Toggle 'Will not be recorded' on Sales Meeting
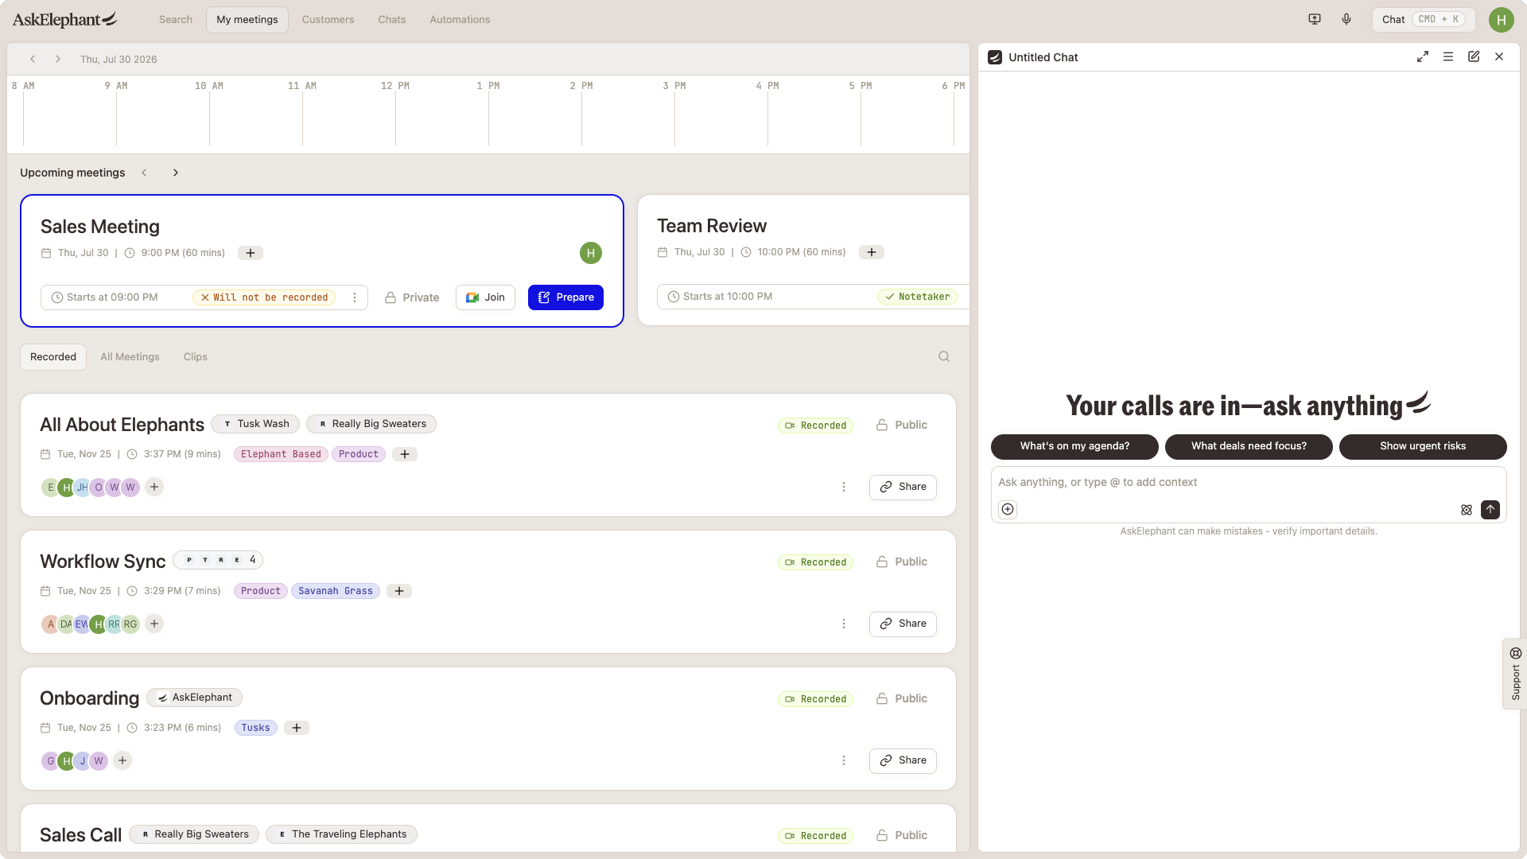1527x859 pixels. click(x=264, y=297)
